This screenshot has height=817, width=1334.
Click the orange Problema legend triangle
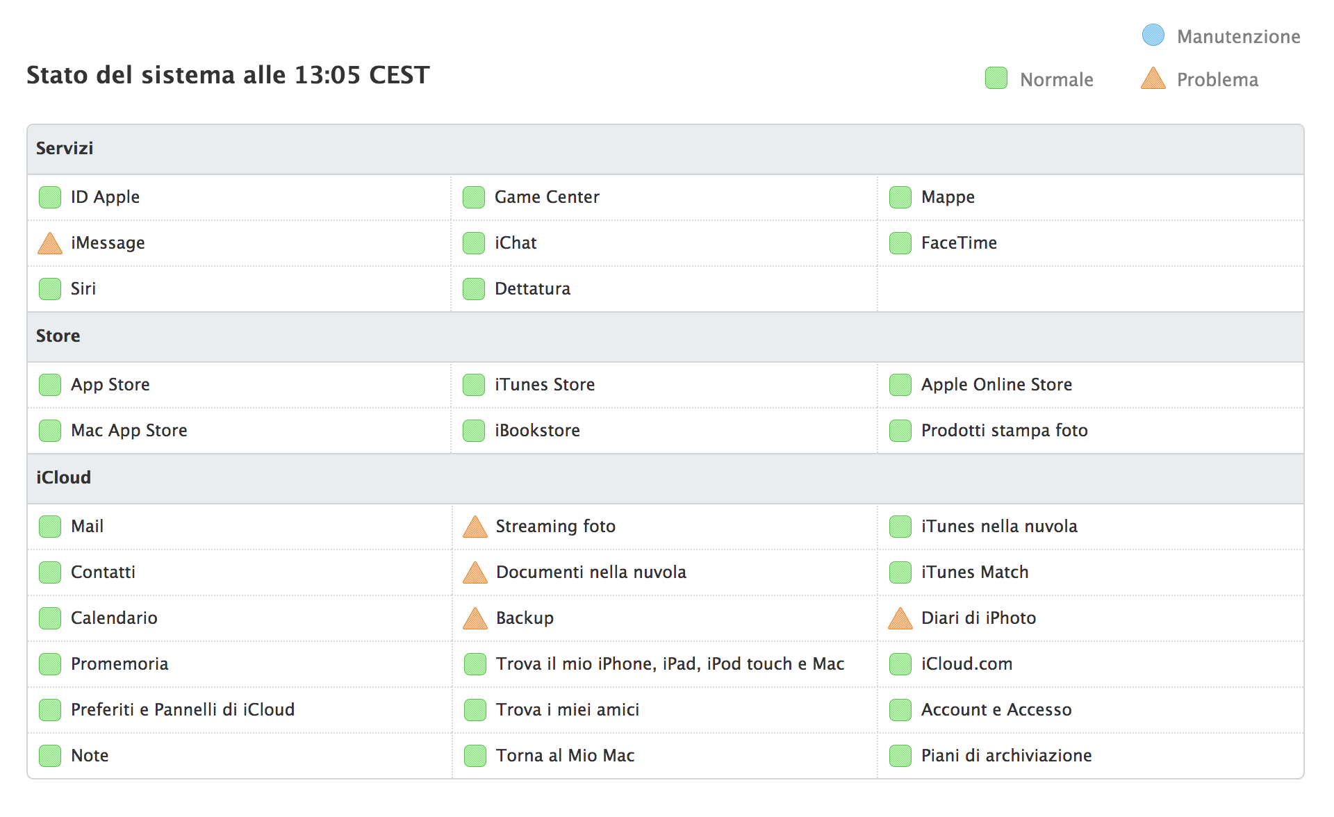1153,79
